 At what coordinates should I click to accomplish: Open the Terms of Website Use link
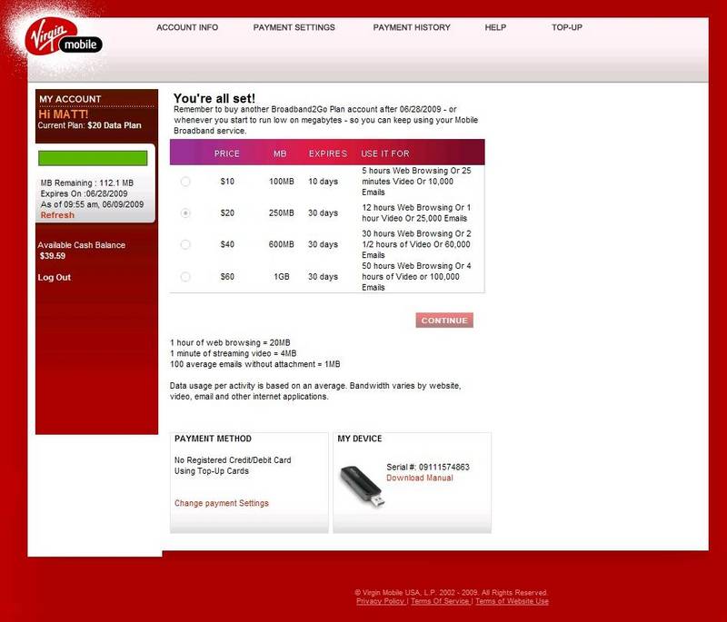point(512,601)
